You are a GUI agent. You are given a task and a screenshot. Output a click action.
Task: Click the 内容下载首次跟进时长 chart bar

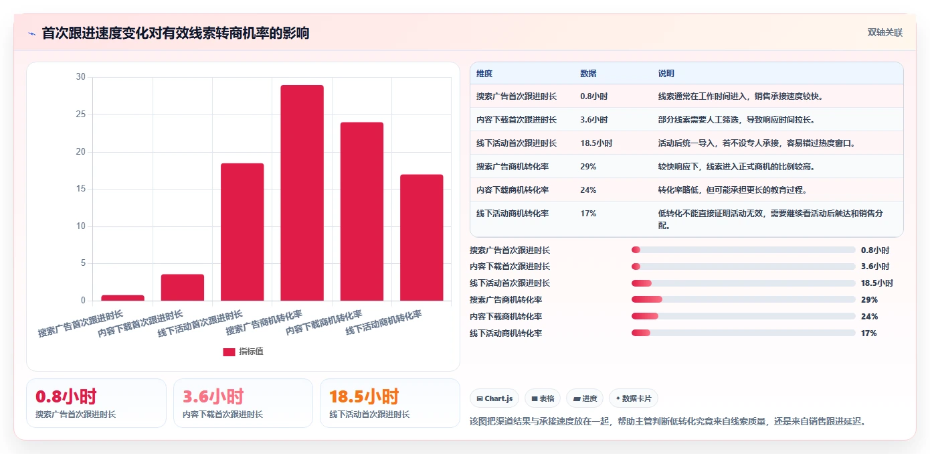pos(183,287)
